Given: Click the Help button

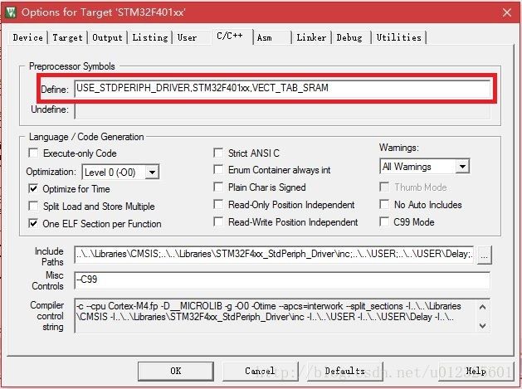Looking at the screenshot, I should click(476, 371).
